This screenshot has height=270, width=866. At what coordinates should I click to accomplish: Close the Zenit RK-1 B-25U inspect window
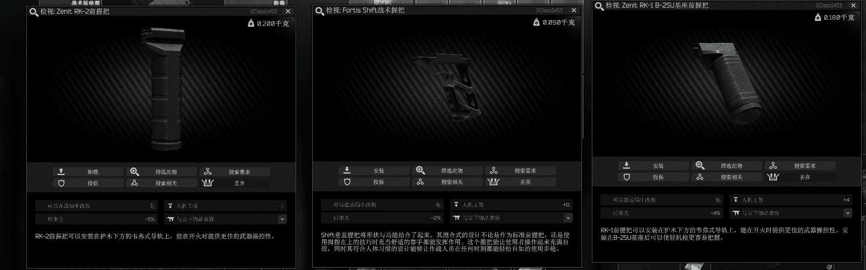853,5
